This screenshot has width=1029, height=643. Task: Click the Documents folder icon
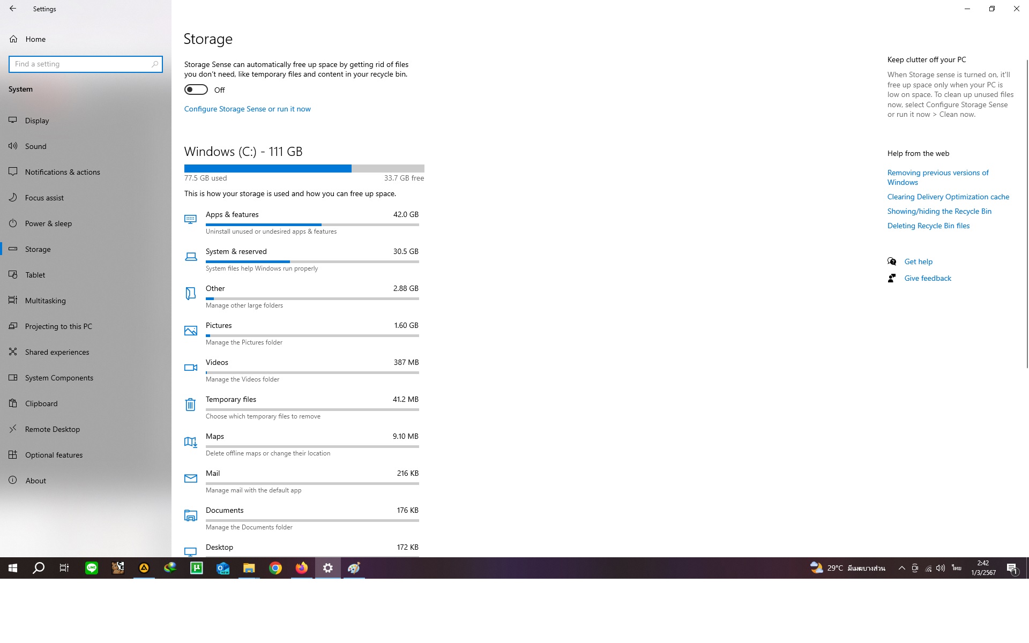(190, 515)
